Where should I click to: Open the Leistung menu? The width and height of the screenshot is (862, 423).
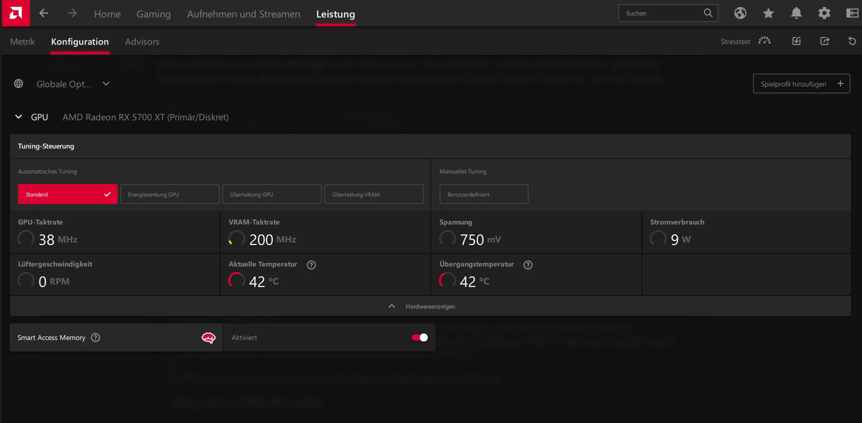336,14
